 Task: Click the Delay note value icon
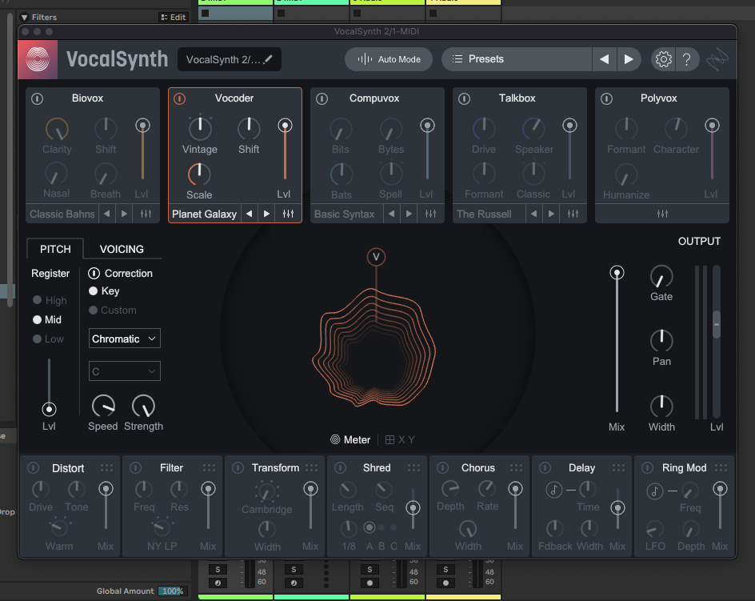(x=554, y=491)
